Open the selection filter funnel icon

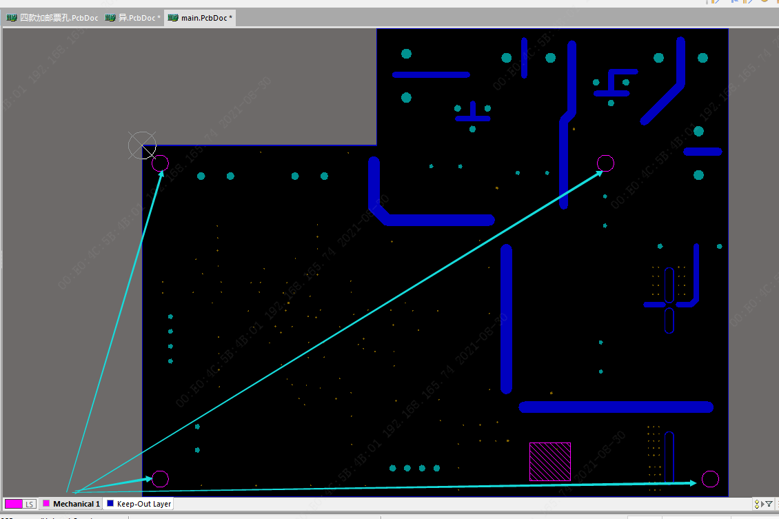tap(769, 505)
